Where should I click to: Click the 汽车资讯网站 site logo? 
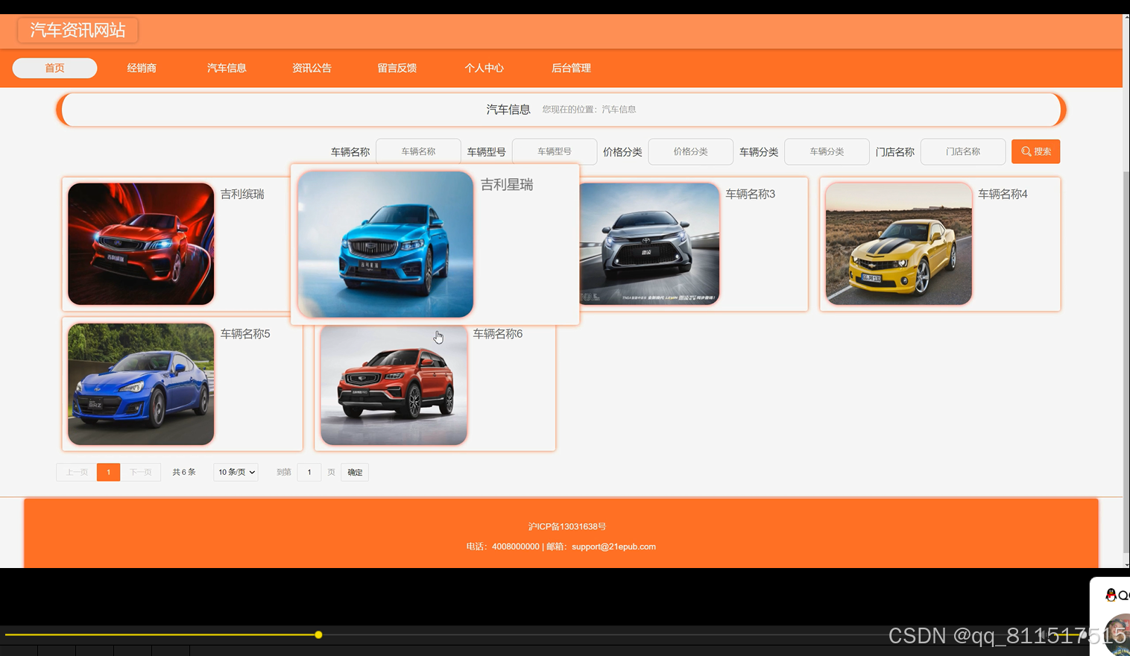click(78, 31)
